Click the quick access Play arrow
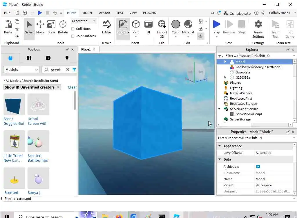297x218 pixels. pyautogui.click(x=40, y=13)
